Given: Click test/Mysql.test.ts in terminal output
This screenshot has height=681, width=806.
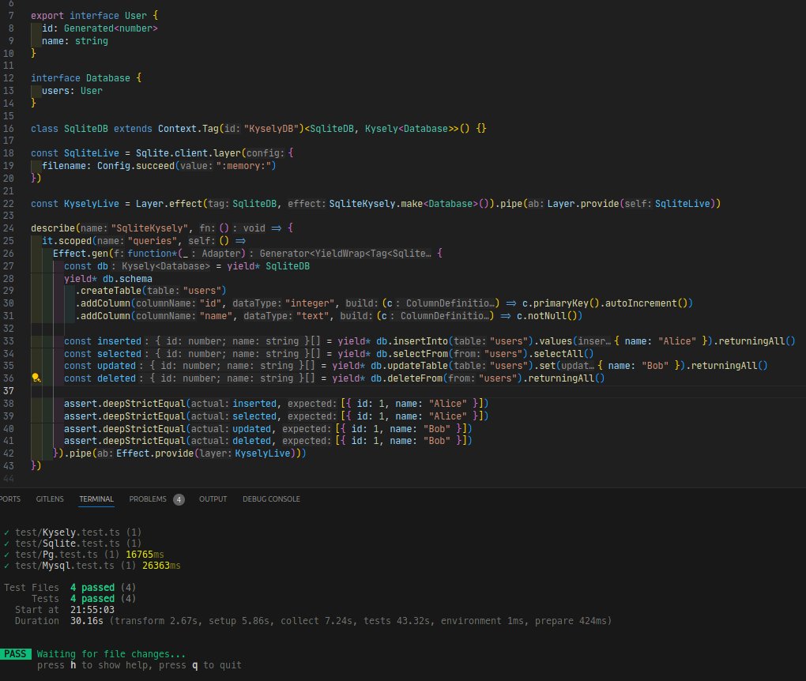Looking at the screenshot, I should [65, 566].
